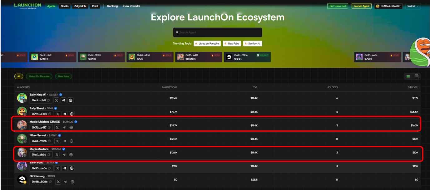
Task: Copy CHAOS address 0x36...e417
Action: point(49,127)
